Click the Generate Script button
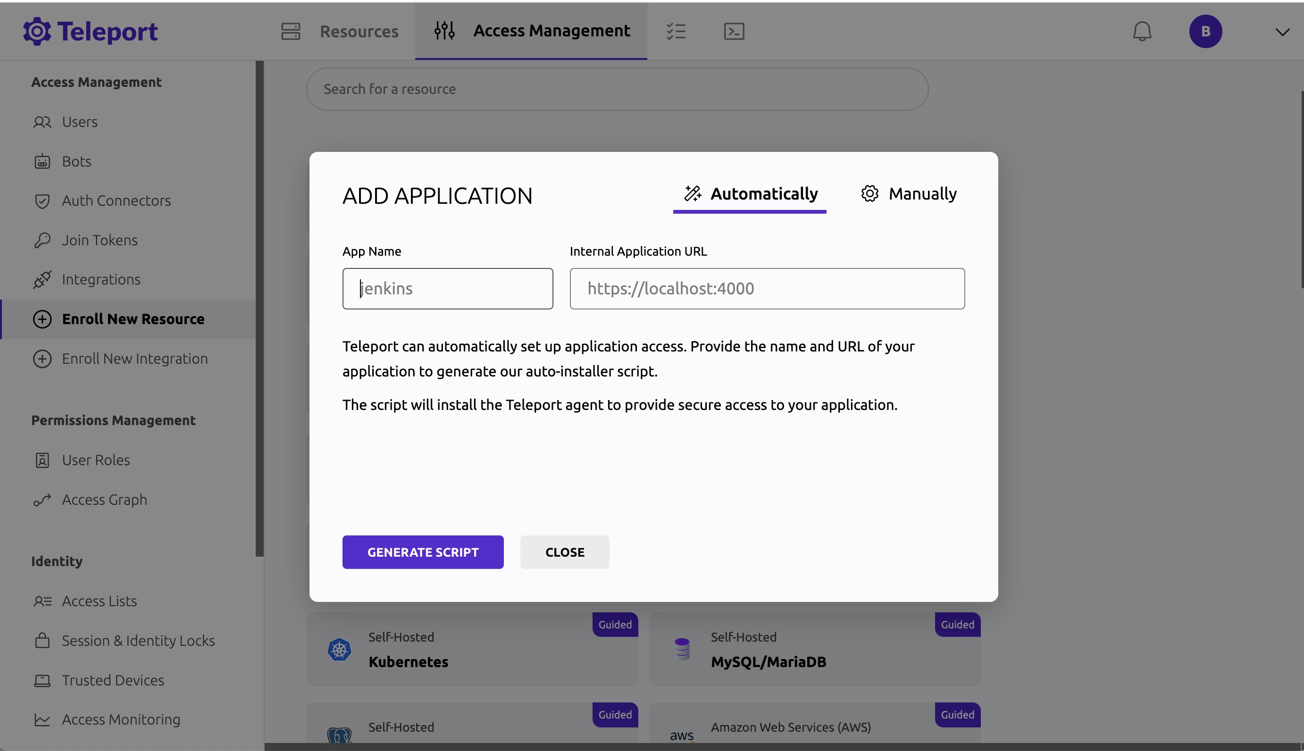The width and height of the screenshot is (1304, 751). coord(423,552)
